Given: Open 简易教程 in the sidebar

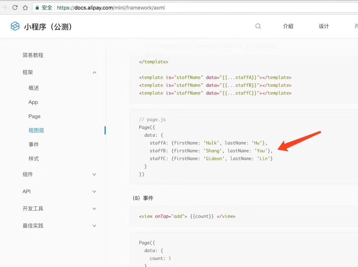Looking at the screenshot, I should coord(33,55).
